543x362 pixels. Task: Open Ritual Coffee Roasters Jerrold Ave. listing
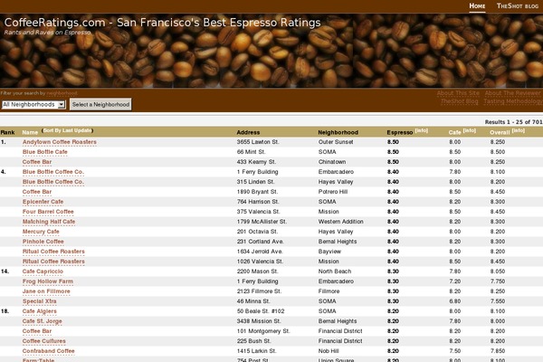point(53,252)
